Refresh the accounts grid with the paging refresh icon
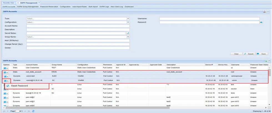272x113 pixels. 33,111
